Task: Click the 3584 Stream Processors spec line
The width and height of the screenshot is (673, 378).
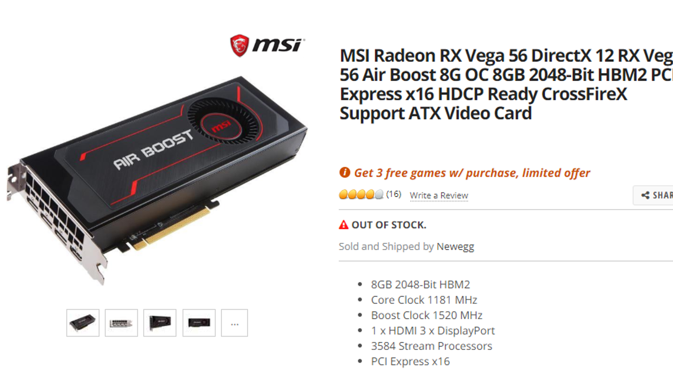Action: 432,346
